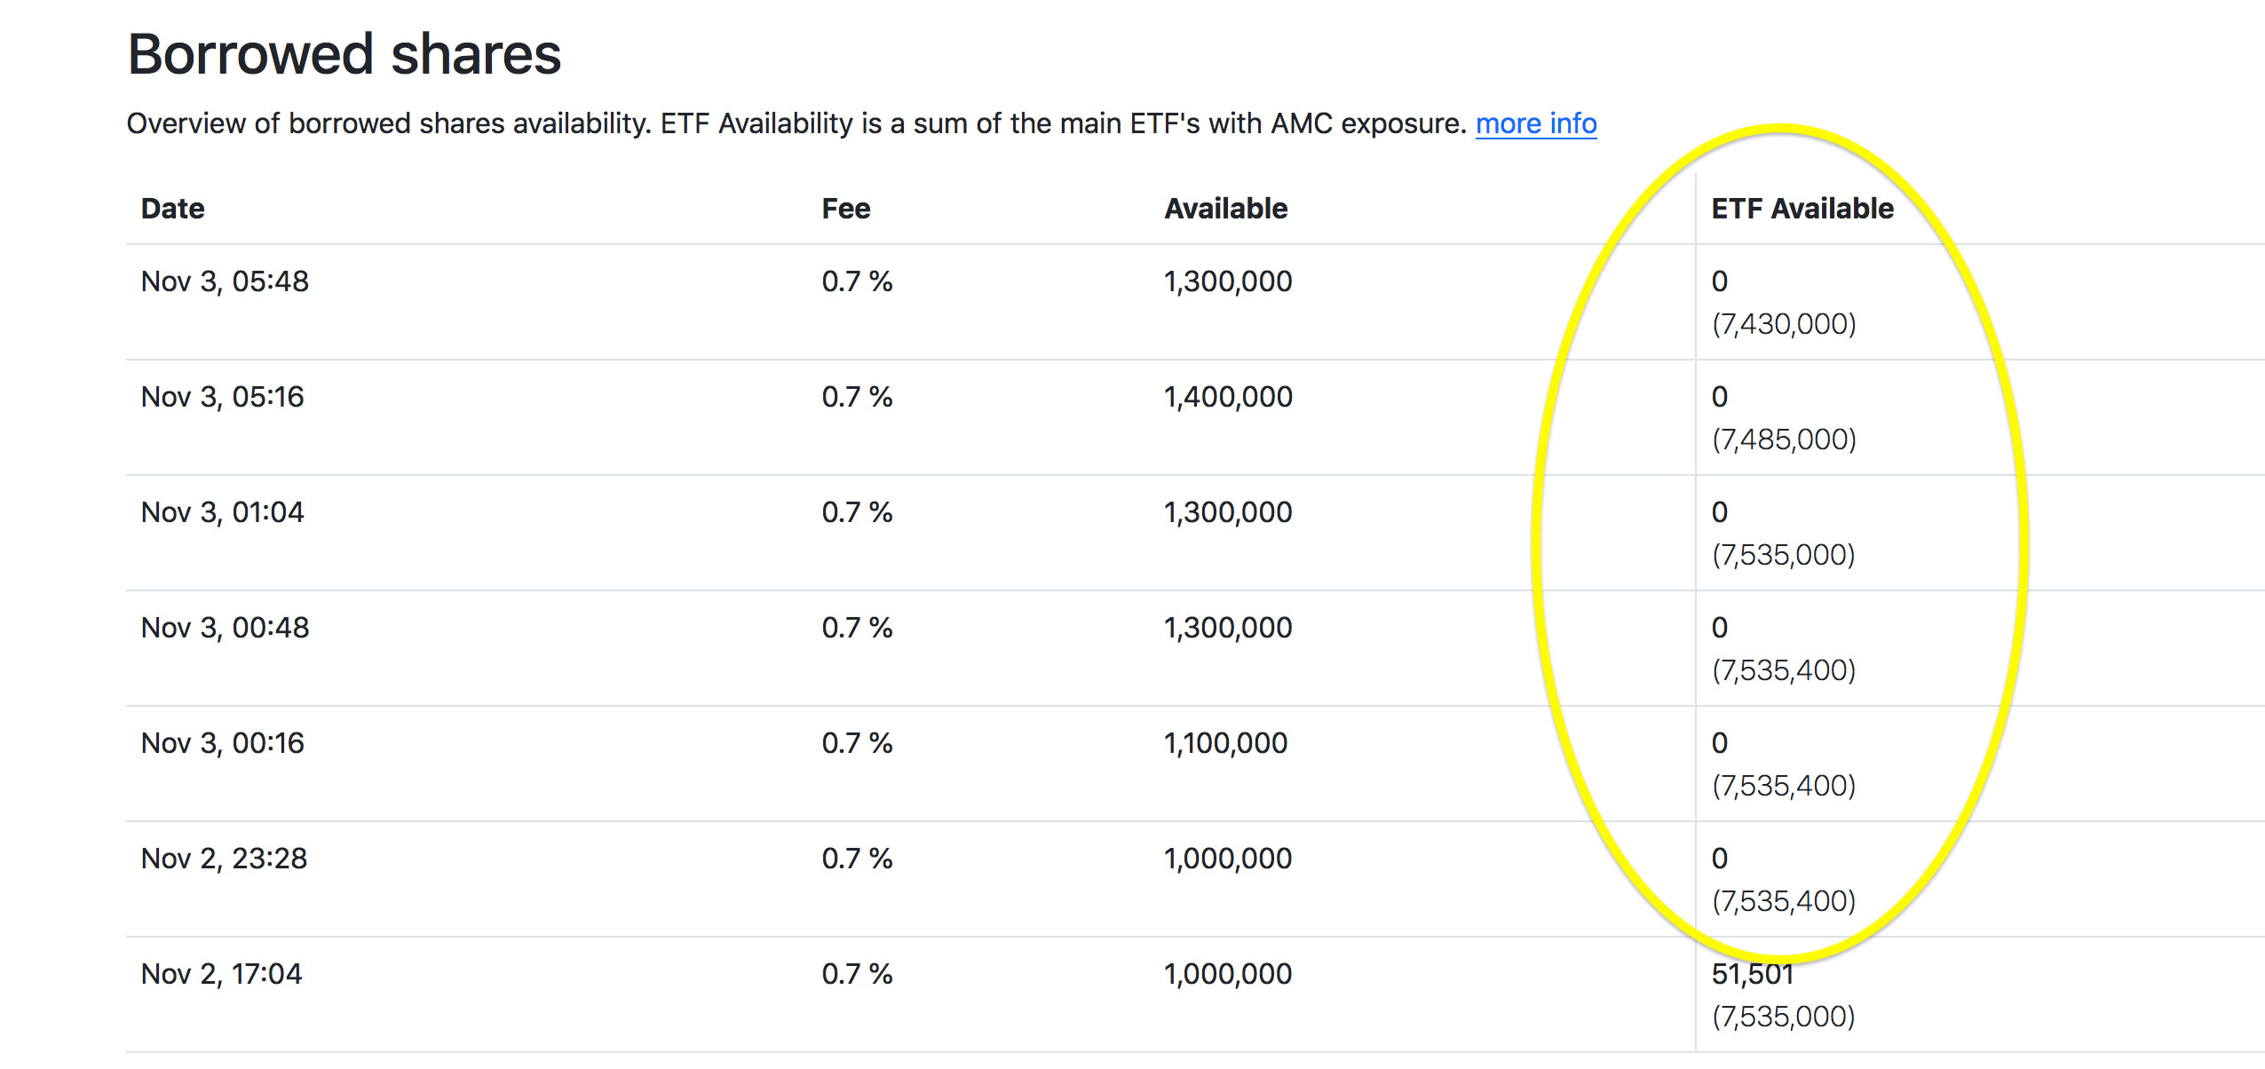The width and height of the screenshot is (2265, 1069).
Task: Click the (7,430,000) ETF value
Action: tap(1783, 325)
